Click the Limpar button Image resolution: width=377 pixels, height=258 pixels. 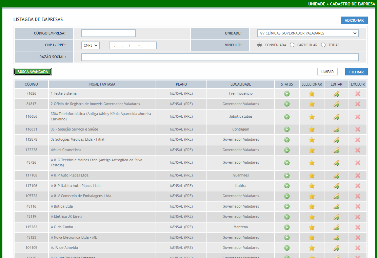[328, 72]
